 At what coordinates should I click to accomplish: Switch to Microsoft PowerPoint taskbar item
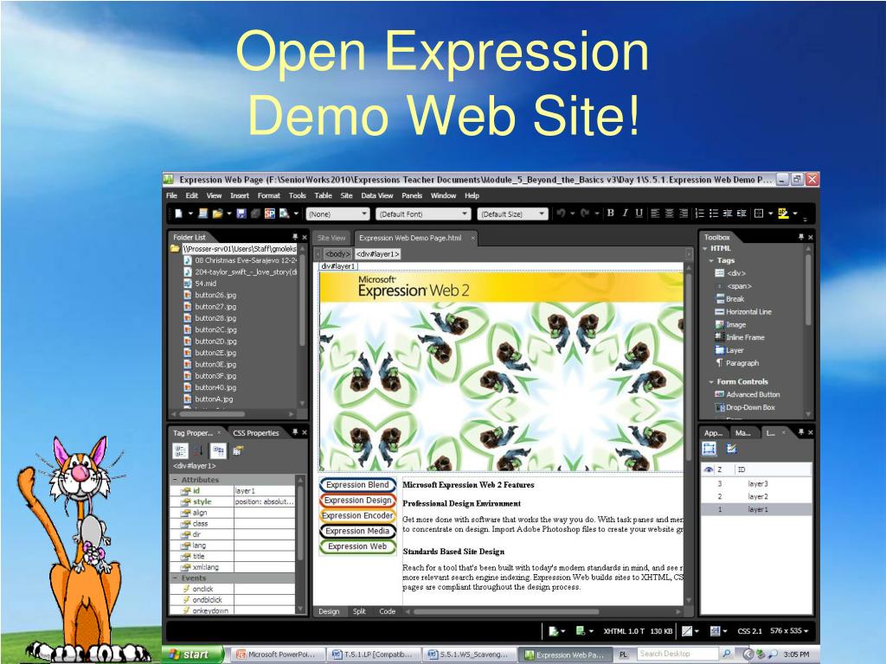(276, 654)
